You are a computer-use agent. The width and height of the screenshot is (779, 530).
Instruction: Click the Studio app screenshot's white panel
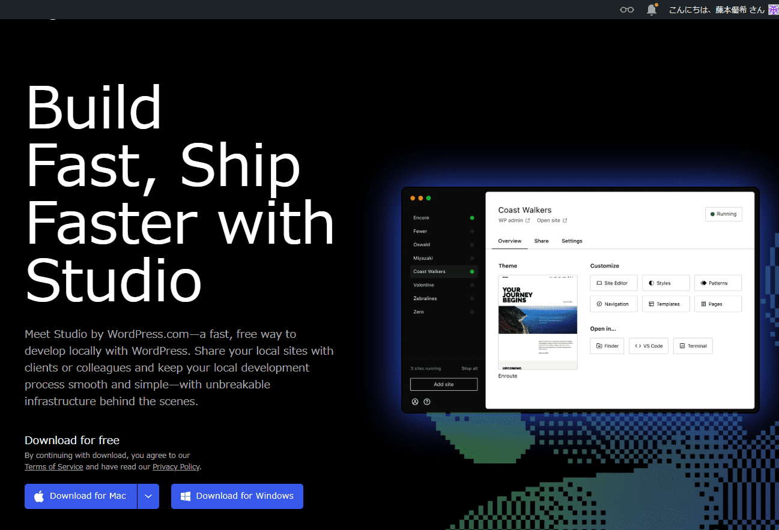(620, 300)
